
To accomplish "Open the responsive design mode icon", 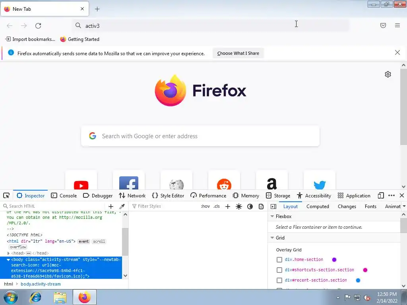I will (381, 195).
